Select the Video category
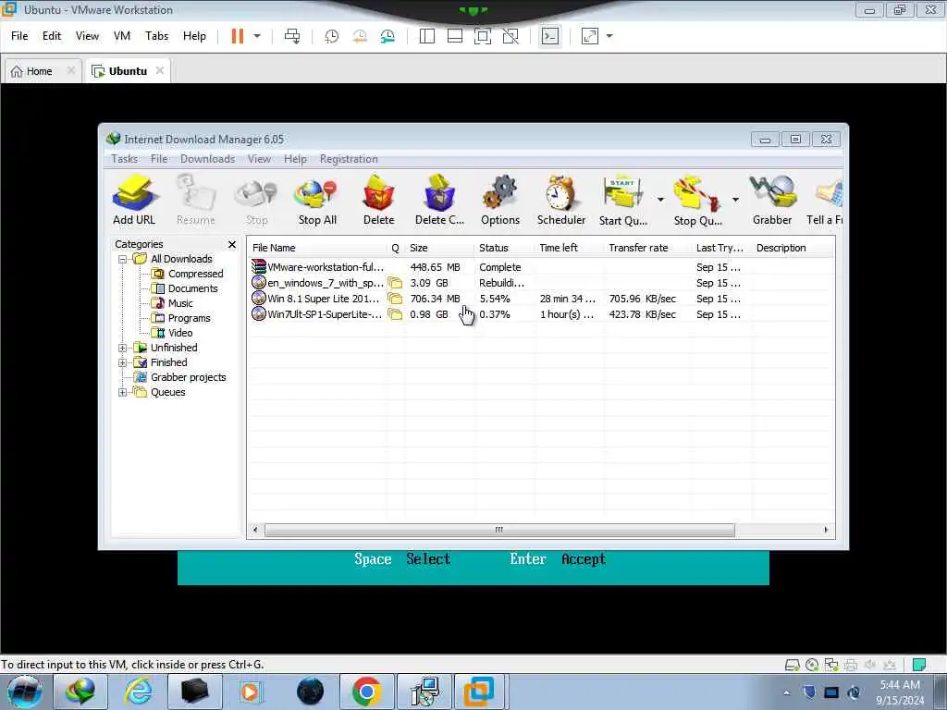The height and width of the screenshot is (710, 947). pos(180,333)
